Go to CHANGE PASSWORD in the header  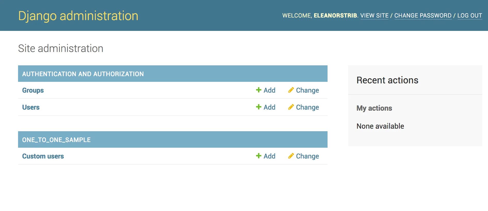(x=423, y=15)
